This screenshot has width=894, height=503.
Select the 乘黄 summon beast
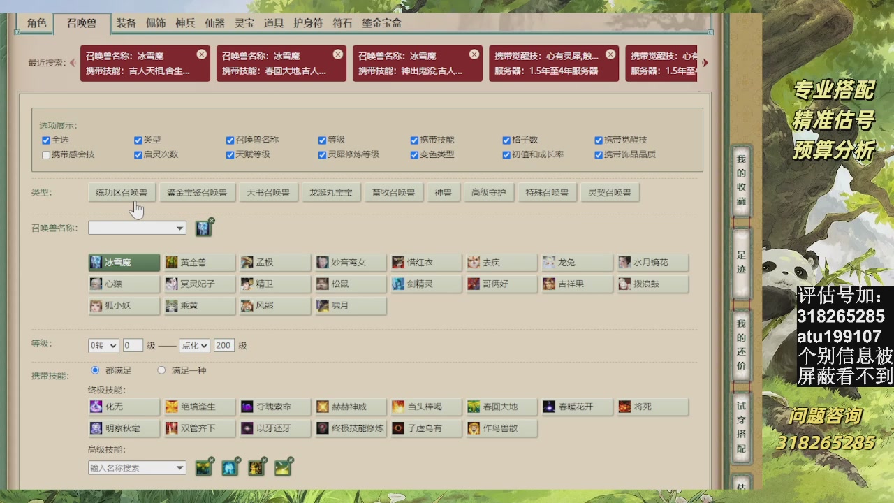pyautogui.click(x=199, y=306)
